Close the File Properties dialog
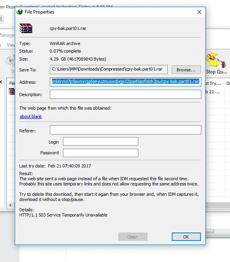 pyautogui.click(x=199, y=12)
